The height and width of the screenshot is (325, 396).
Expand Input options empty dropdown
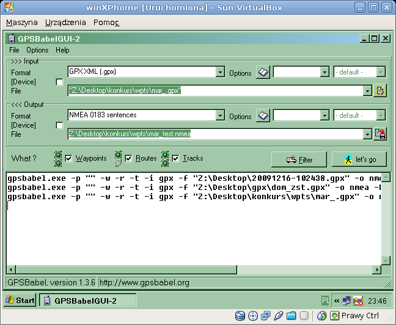tap(324, 72)
